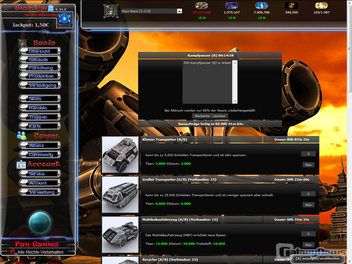The width and height of the screenshot is (352, 264).
Task: Click the Kleiner Transporter vehicle thumbnail
Action: click(120, 155)
